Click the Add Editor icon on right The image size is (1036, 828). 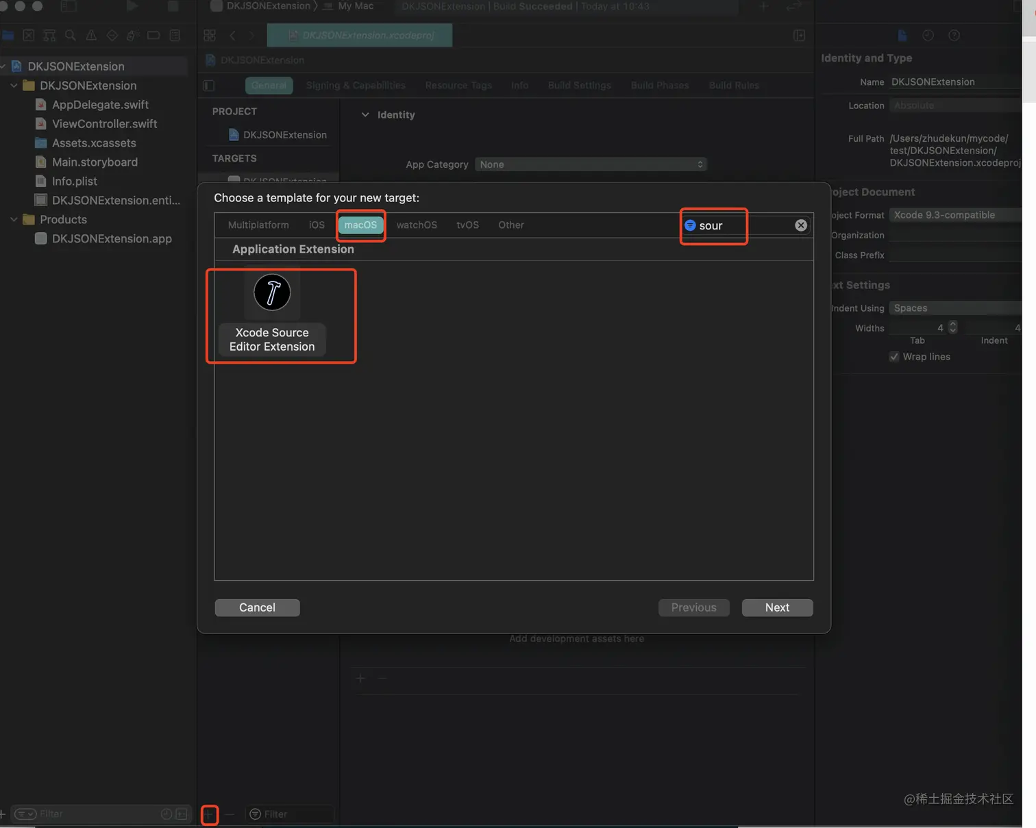coord(799,35)
